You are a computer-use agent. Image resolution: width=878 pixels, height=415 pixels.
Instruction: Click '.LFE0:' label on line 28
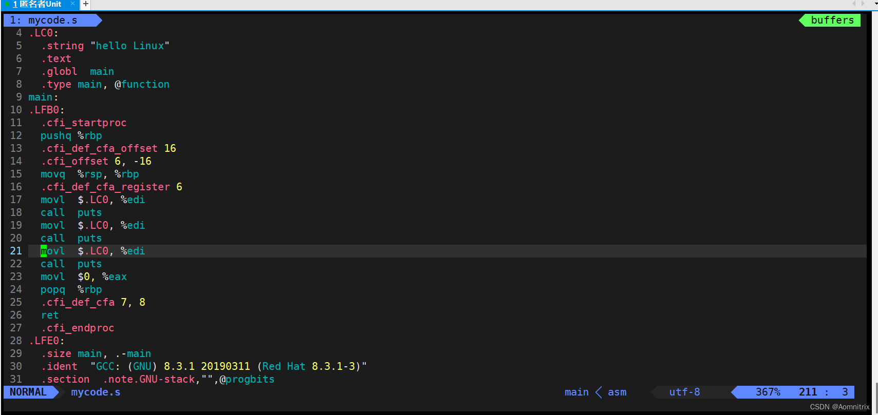pos(47,341)
